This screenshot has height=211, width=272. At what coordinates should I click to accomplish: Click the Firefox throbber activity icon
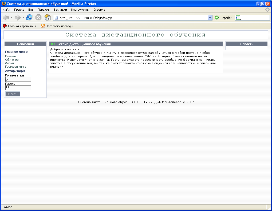coord(267,10)
